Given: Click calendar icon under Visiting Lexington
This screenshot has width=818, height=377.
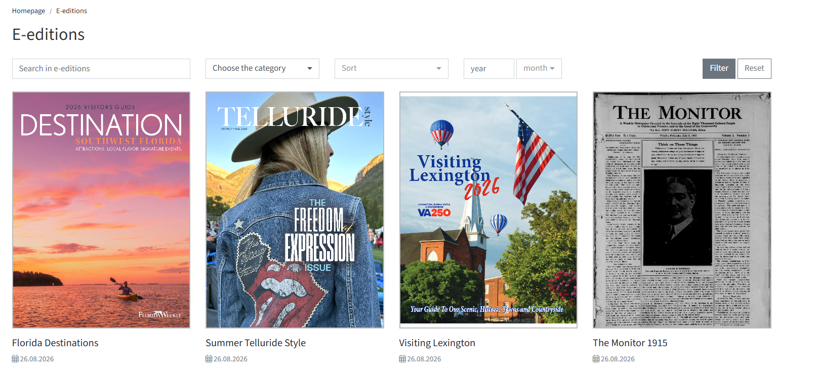Looking at the screenshot, I should 402,359.
